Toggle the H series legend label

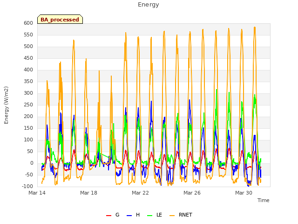click(x=138, y=215)
